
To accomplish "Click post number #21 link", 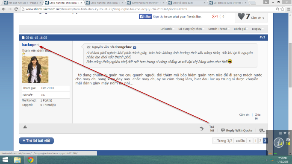I will tap(263, 37).
